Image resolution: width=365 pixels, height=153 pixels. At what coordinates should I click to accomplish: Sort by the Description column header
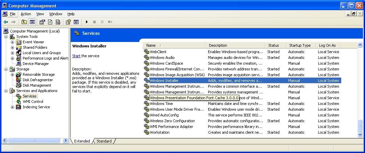click(x=235, y=45)
